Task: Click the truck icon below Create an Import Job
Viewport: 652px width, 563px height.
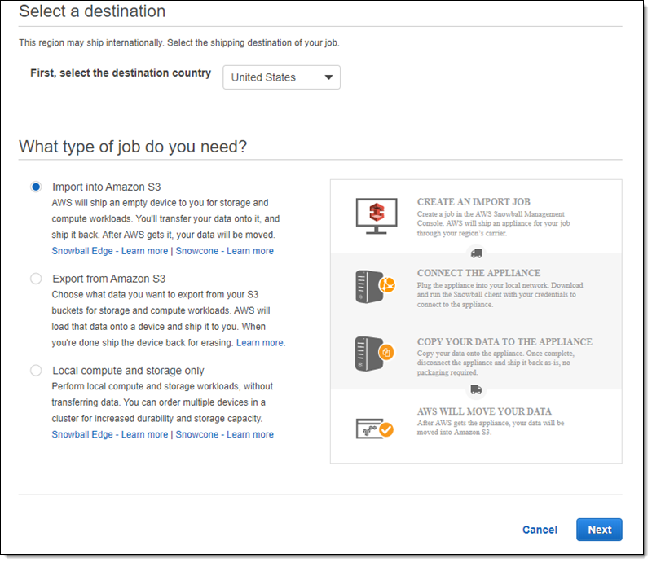Action: [x=476, y=253]
